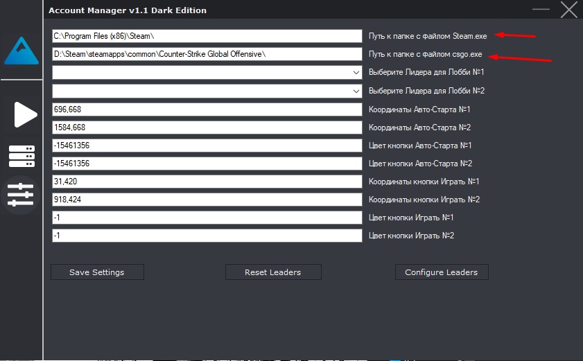Open the settings sliders sidebar icon
Image resolution: width=583 pixels, height=361 pixels.
click(x=20, y=195)
